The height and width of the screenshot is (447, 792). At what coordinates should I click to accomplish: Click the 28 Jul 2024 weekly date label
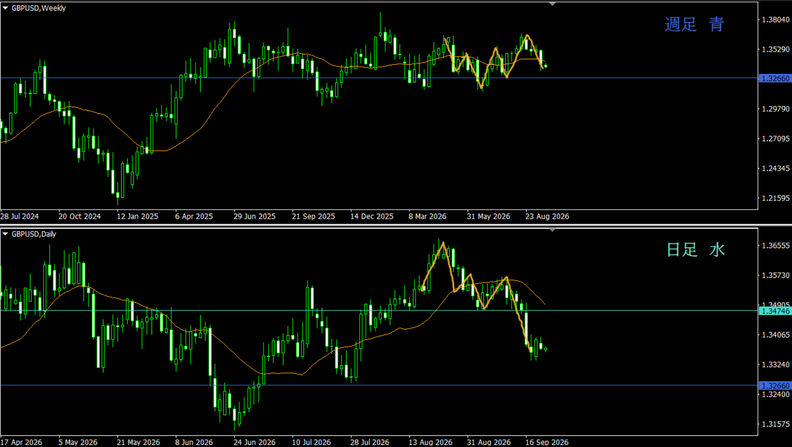pos(19,216)
